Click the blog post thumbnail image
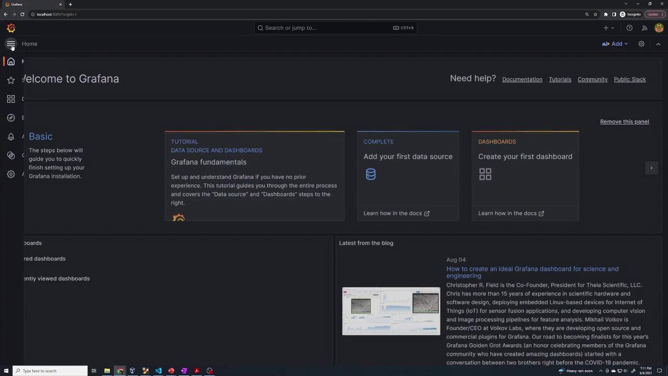The height and width of the screenshot is (376, 668). coord(391,311)
